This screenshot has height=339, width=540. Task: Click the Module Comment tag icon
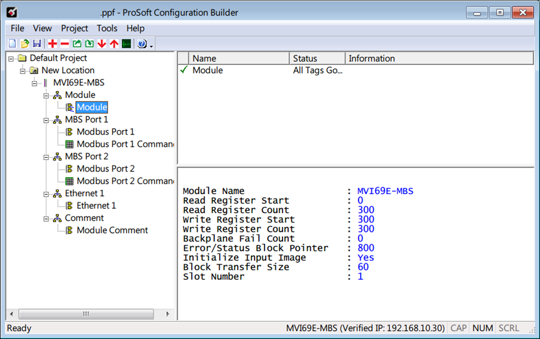(x=69, y=230)
